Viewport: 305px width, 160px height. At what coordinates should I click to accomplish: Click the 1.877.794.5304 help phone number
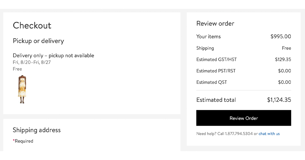pyautogui.click(x=239, y=134)
